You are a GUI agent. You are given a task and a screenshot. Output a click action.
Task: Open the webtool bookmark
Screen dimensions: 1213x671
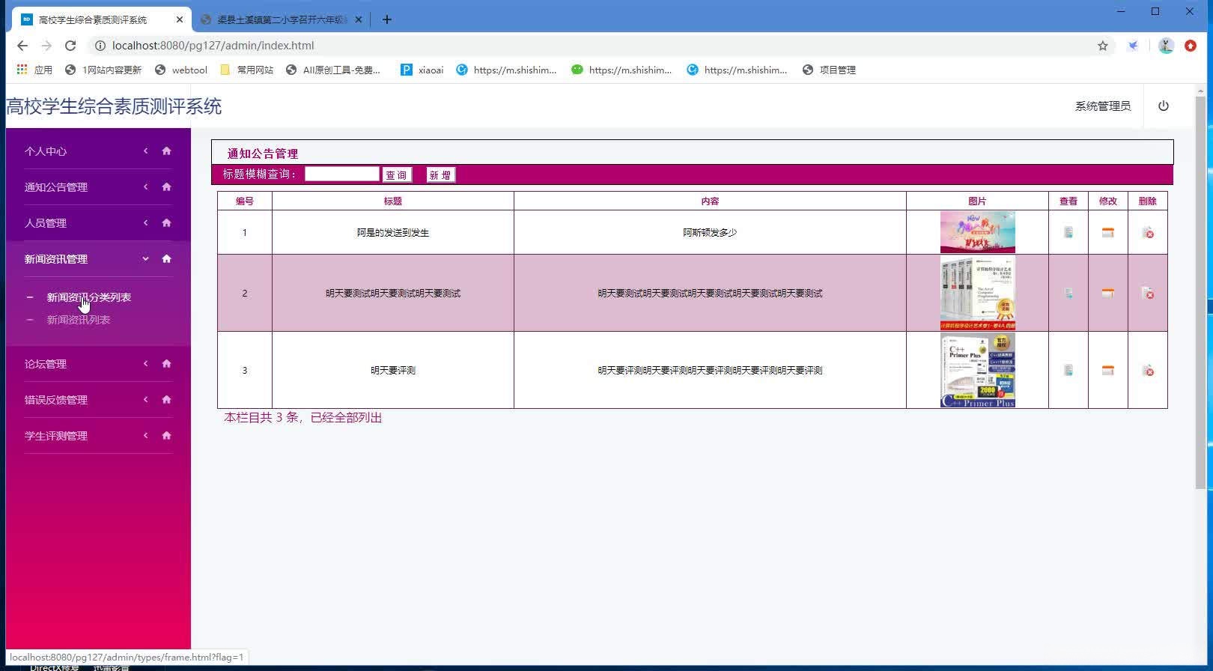181,70
